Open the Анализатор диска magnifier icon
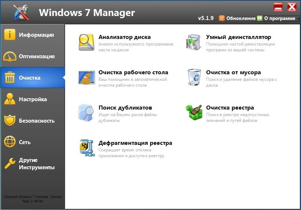The width and height of the screenshot is (301, 210). [x=87, y=42]
